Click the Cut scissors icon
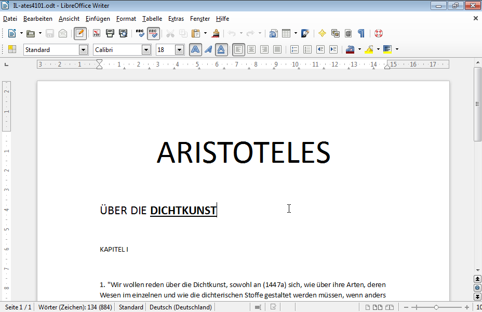Image resolution: width=482 pixels, height=312 pixels. tap(170, 33)
